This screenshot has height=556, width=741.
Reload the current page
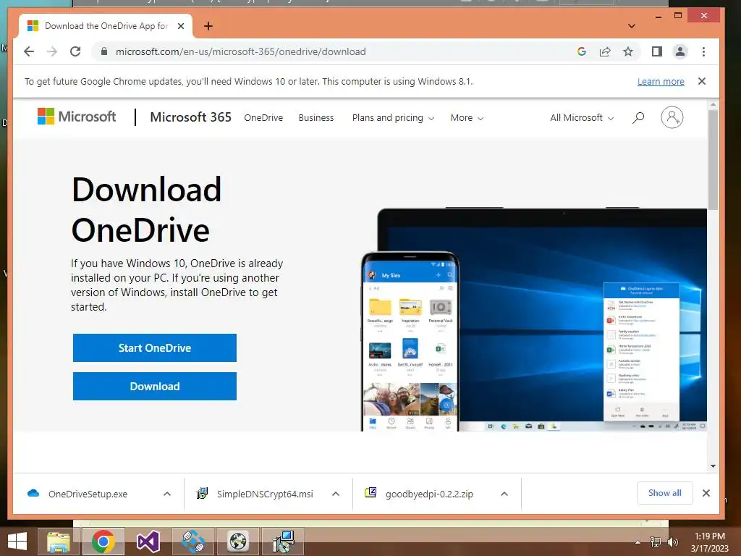pyautogui.click(x=75, y=51)
